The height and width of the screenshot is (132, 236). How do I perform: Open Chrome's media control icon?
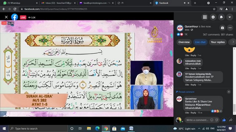click(x=221, y=9)
